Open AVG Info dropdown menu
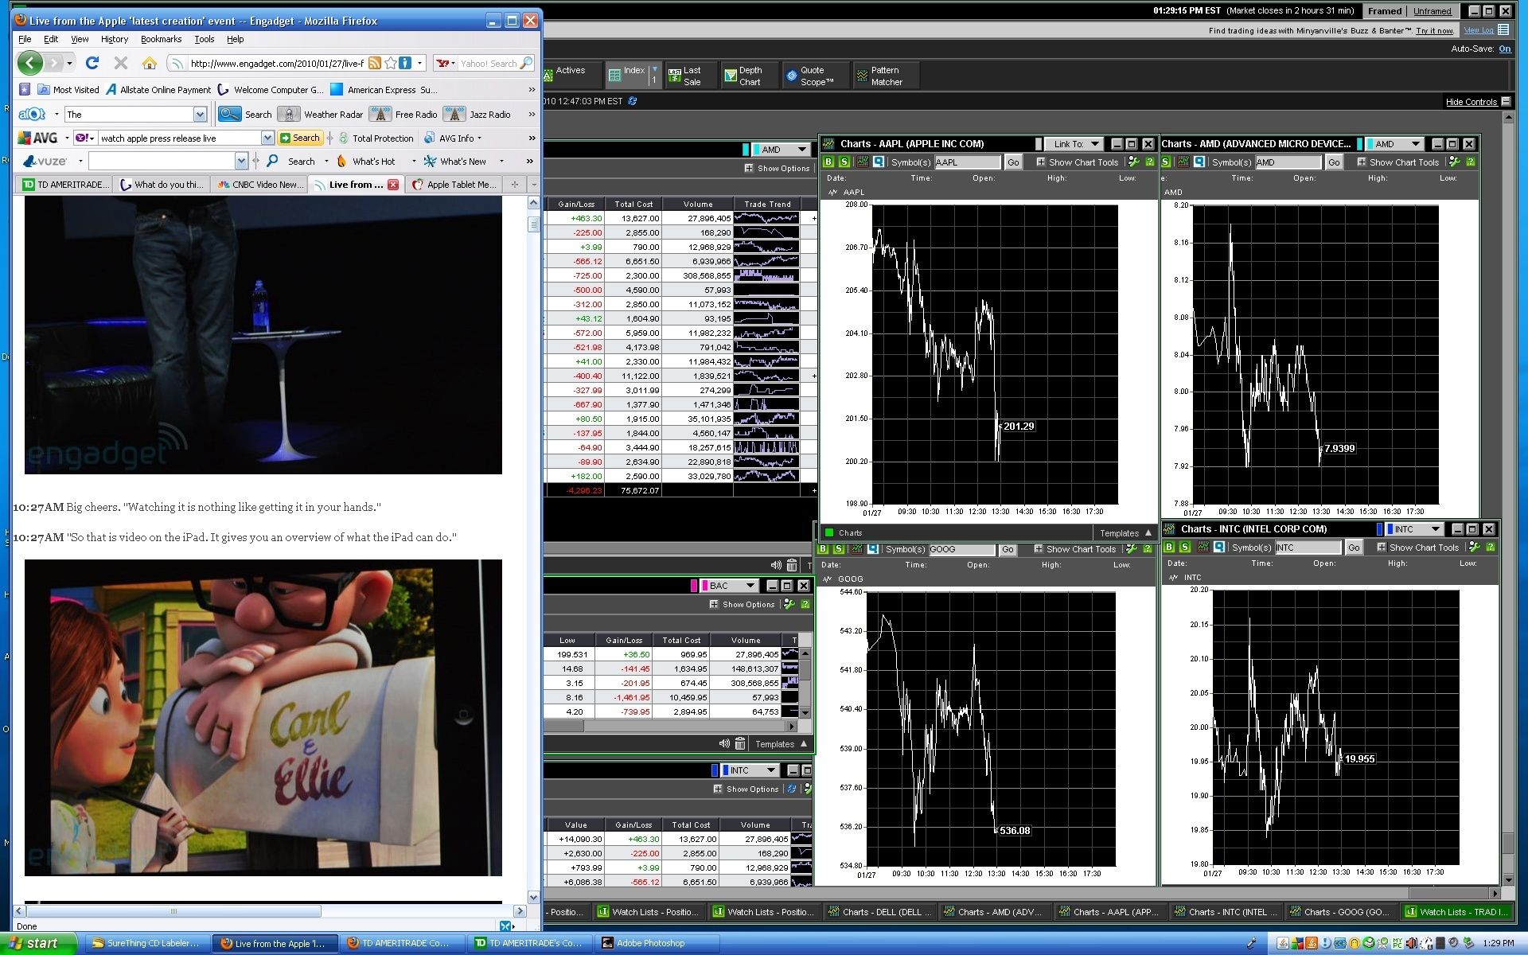This screenshot has width=1528, height=955. pos(453,138)
